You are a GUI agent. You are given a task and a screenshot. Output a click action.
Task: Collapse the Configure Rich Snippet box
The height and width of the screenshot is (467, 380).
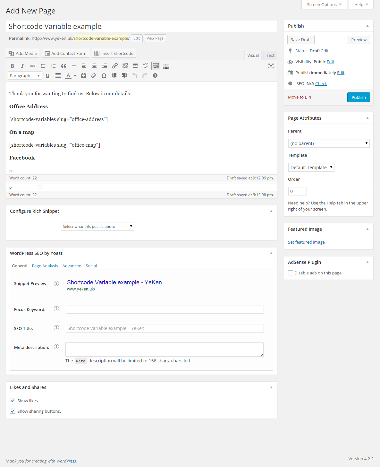coord(271,211)
